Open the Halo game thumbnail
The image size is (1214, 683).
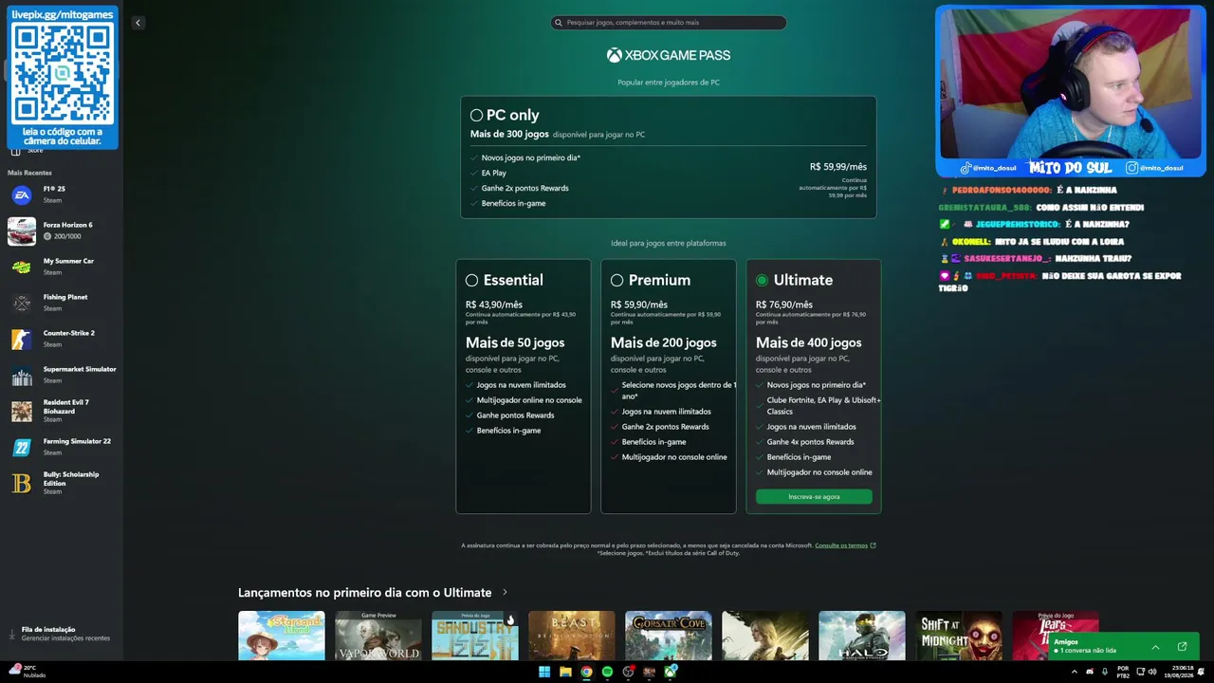862,636
